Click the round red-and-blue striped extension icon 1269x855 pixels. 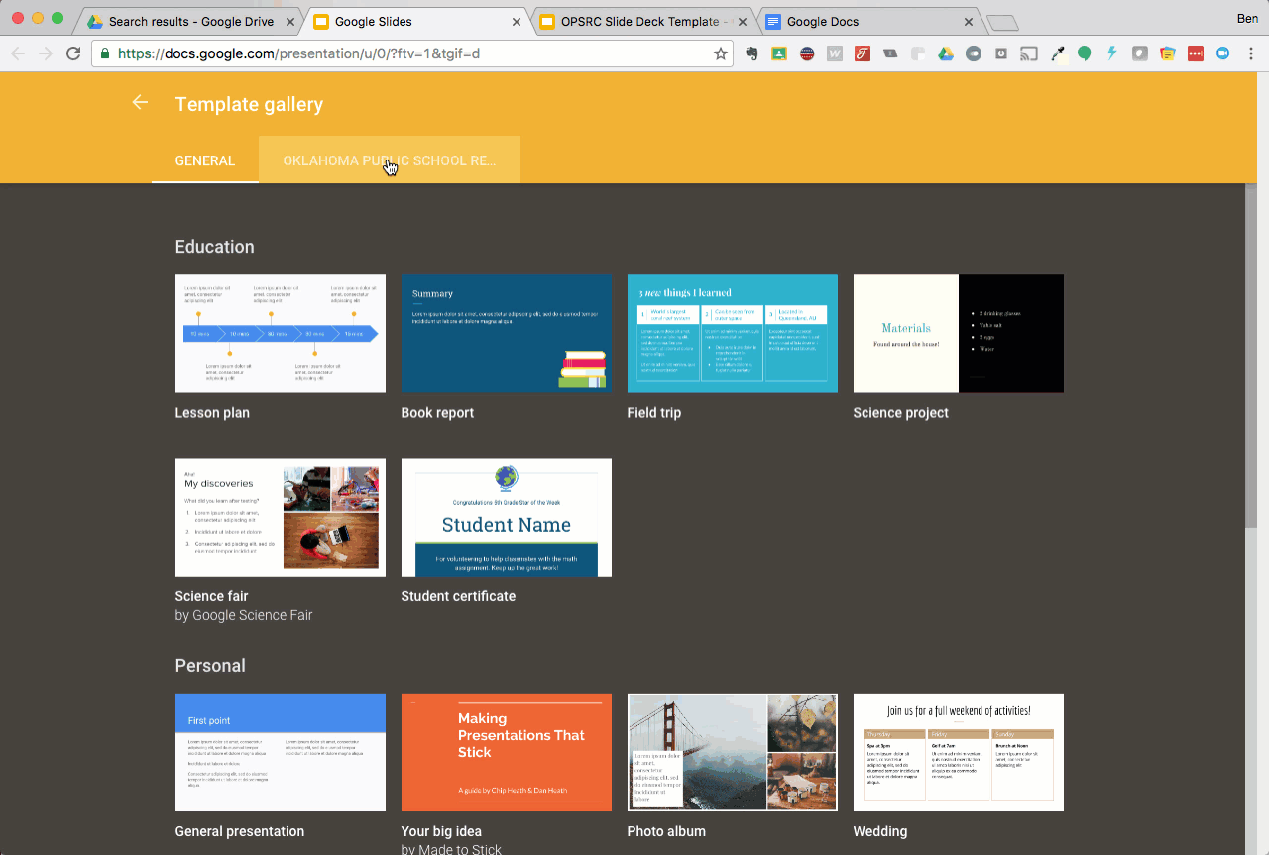[807, 53]
